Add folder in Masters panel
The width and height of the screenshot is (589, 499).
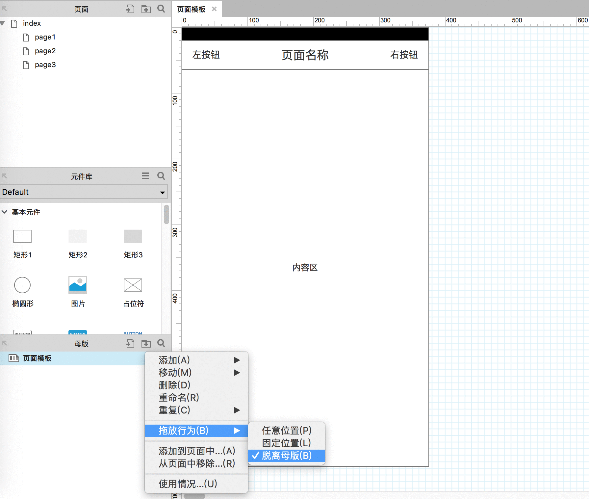point(146,343)
